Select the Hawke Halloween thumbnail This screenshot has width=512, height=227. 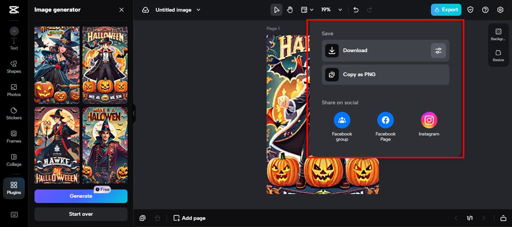tap(57, 145)
